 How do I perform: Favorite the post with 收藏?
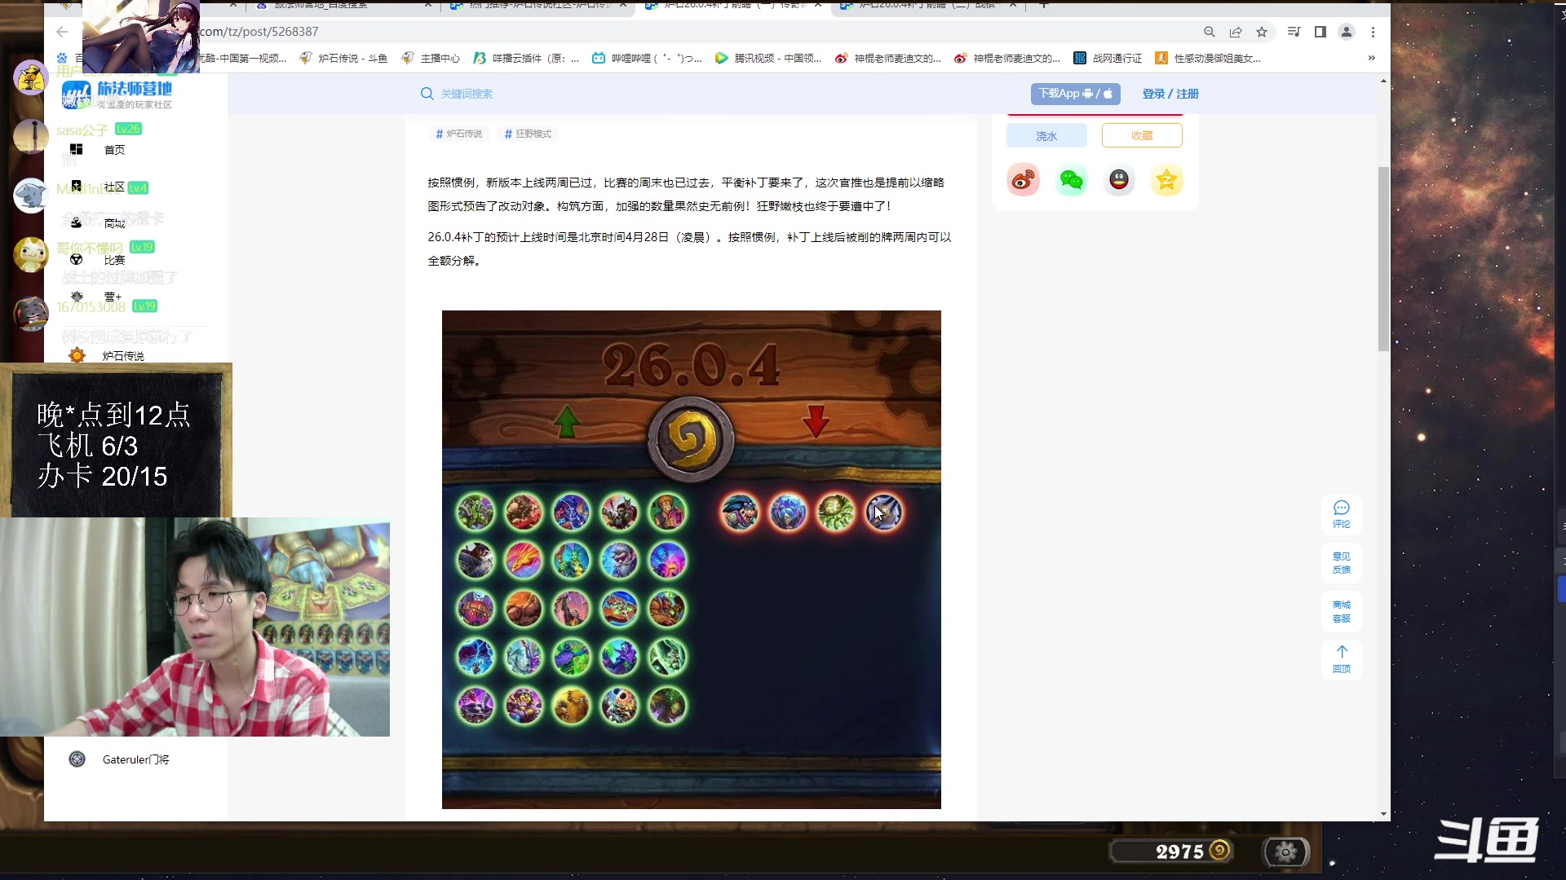coord(1141,136)
